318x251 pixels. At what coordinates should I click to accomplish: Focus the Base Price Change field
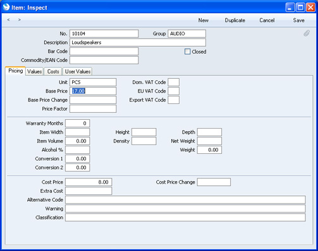point(93,100)
